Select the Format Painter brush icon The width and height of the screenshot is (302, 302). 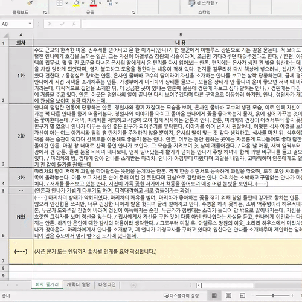(30, 2)
